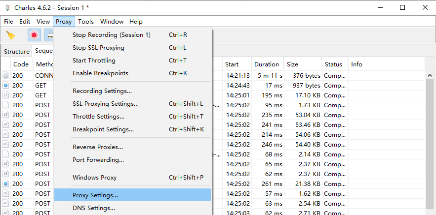The height and width of the screenshot is (215, 436).
Task: Switch to the Sequence tab
Action: tap(43, 51)
